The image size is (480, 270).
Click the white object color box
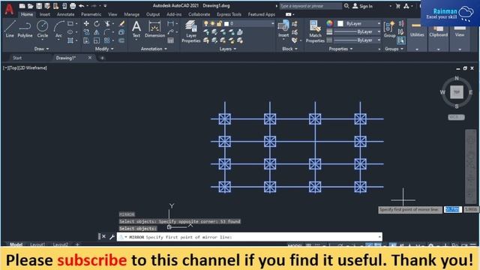tap(340, 23)
